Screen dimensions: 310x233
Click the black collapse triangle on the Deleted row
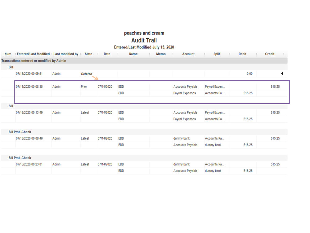(282, 73)
